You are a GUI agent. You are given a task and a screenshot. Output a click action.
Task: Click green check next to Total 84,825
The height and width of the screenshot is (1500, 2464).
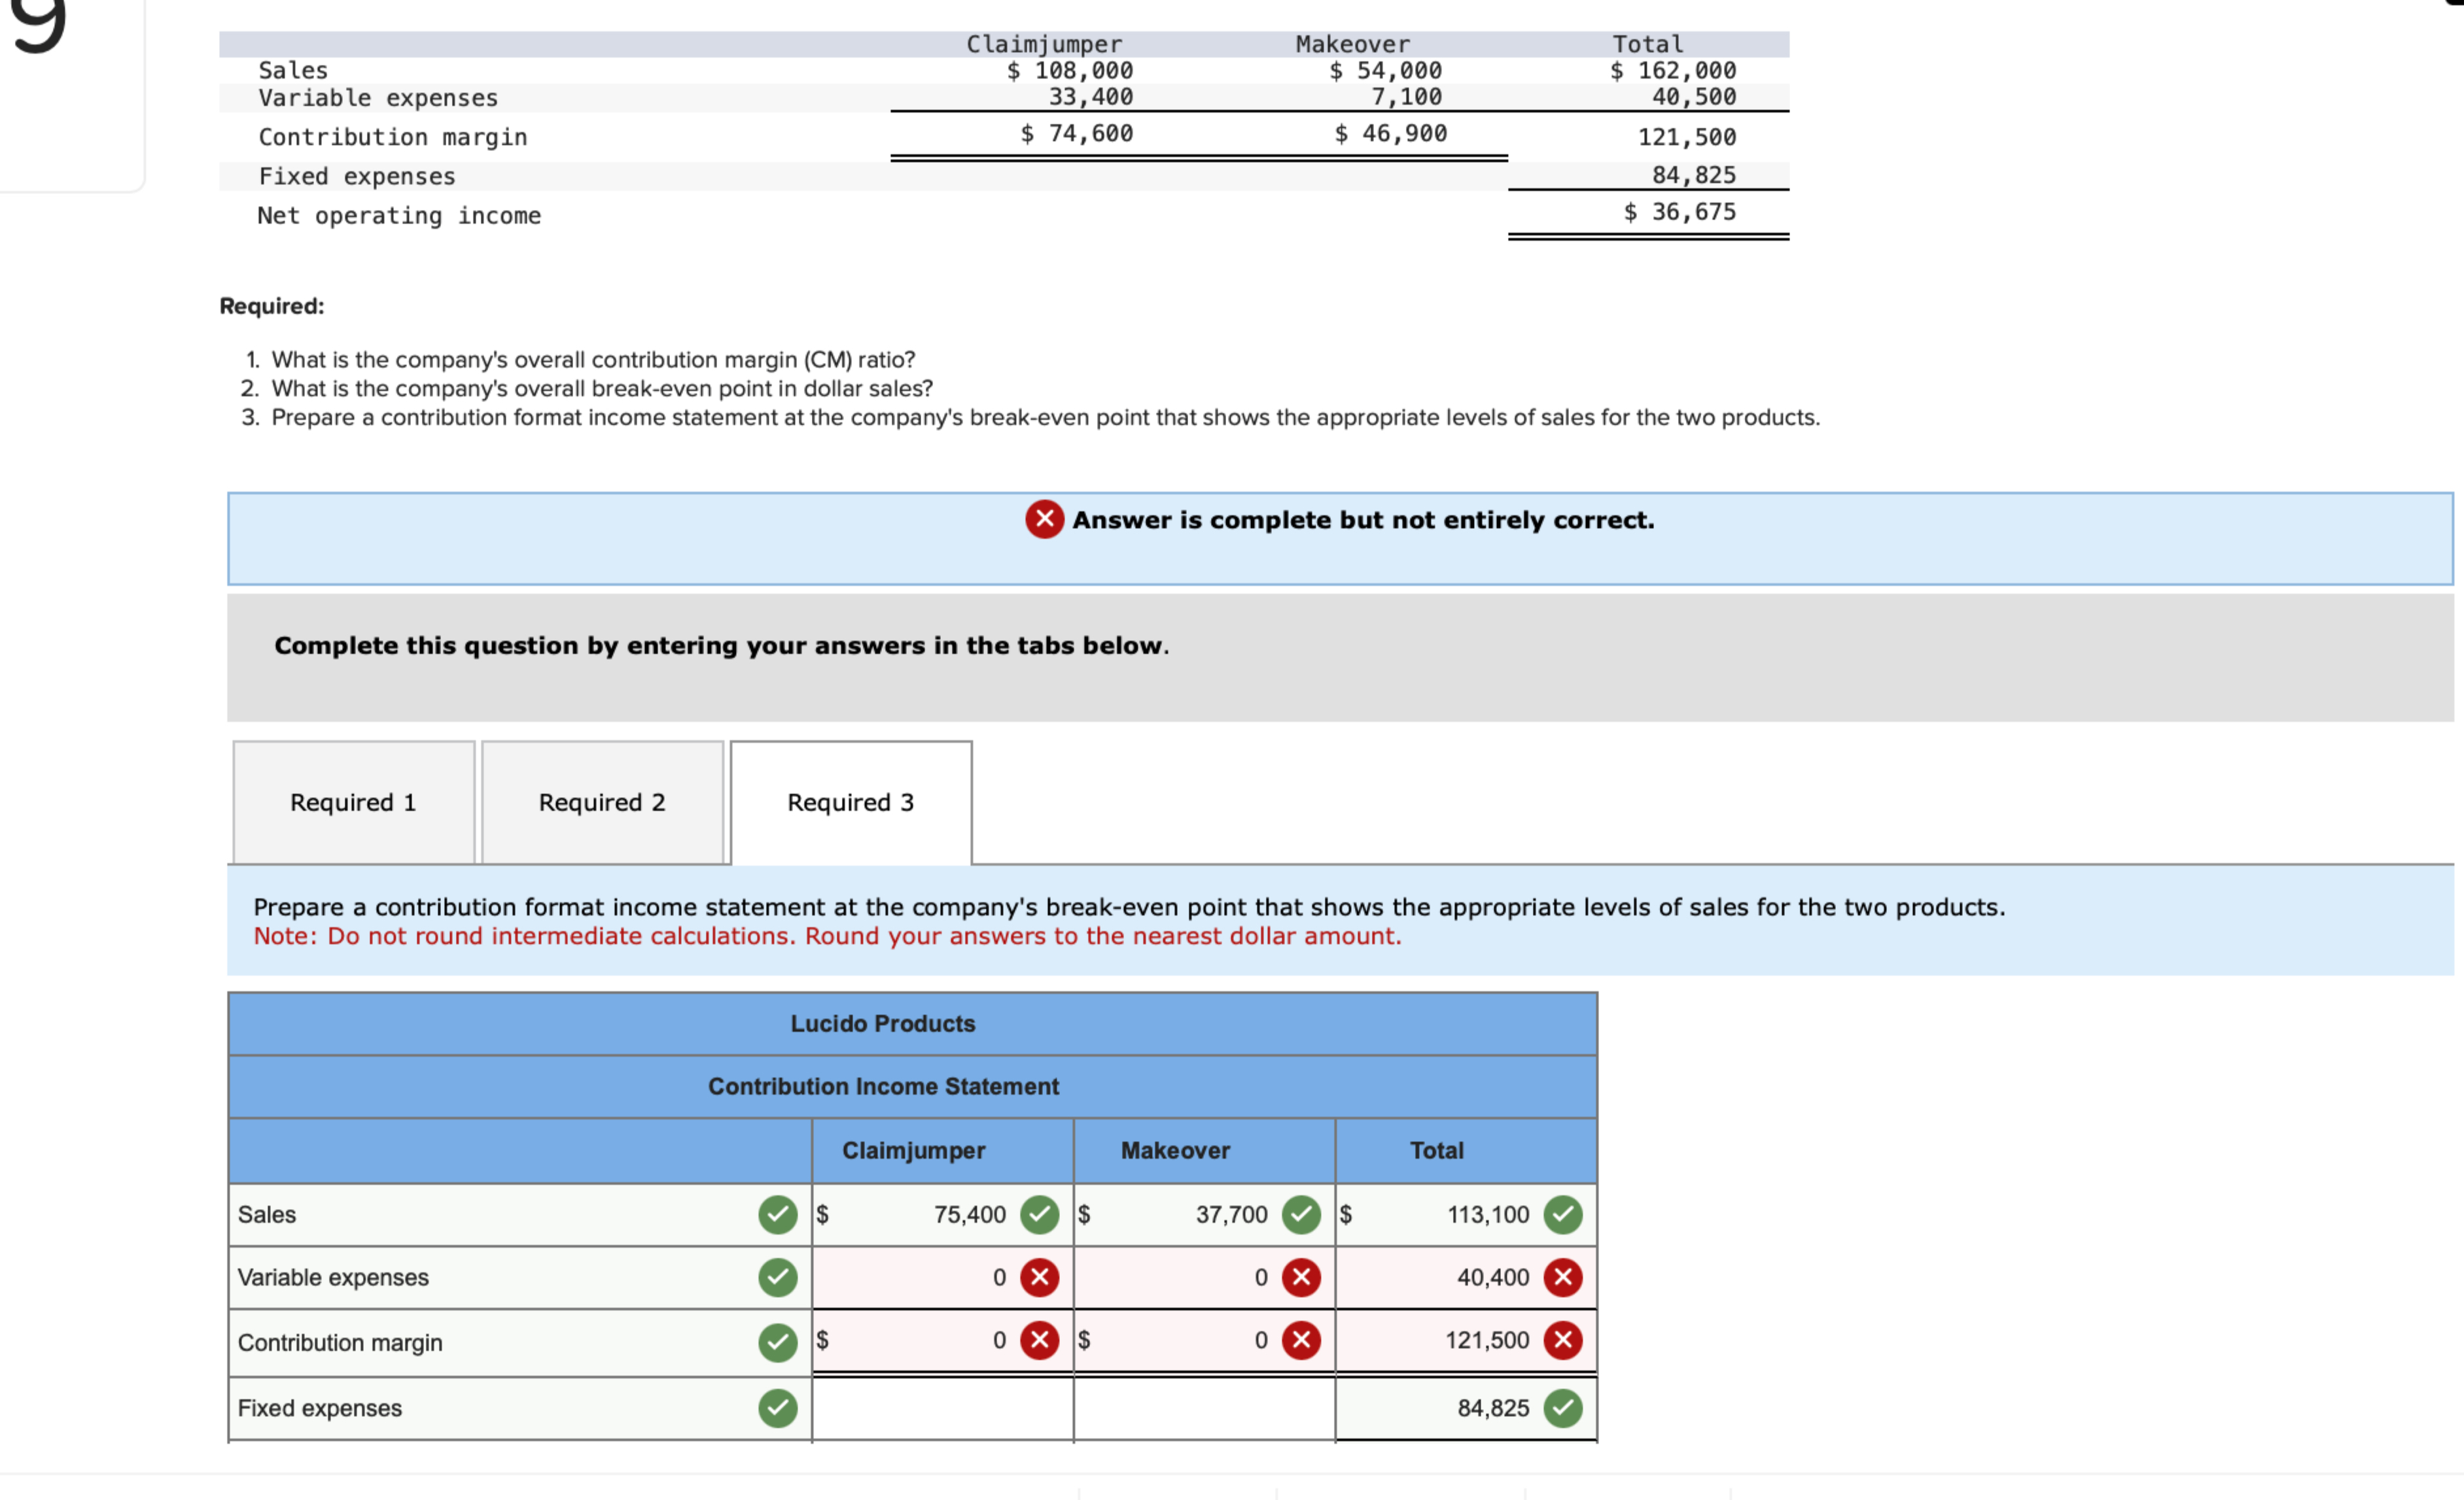click(x=1563, y=1408)
